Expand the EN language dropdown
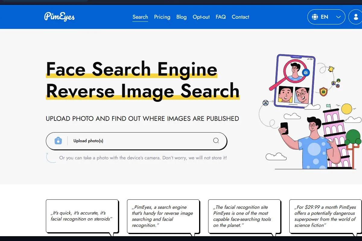Image resolution: width=362 pixels, height=241 pixels. coord(326,17)
